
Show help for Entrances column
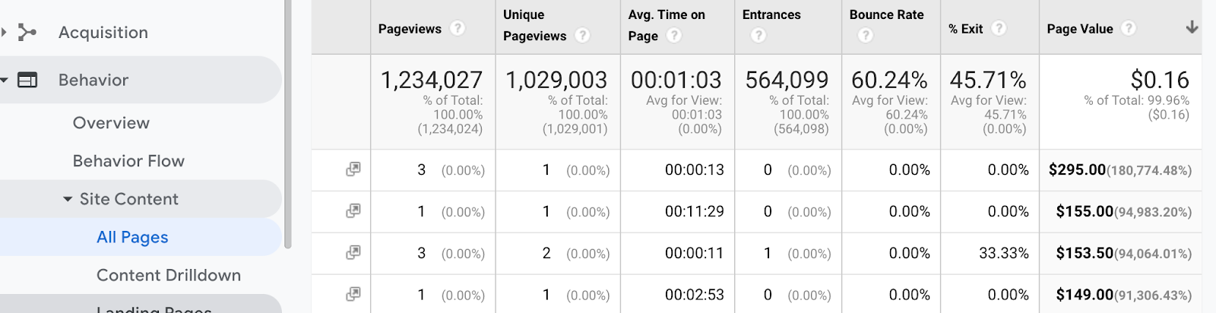pyautogui.click(x=758, y=36)
